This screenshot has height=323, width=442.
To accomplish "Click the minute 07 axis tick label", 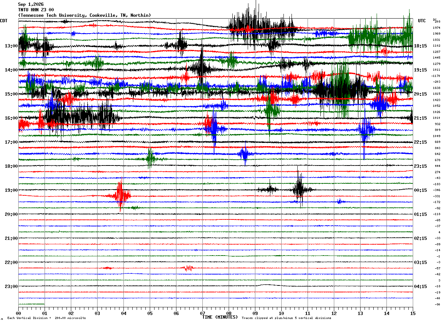I will pos(202,313).
